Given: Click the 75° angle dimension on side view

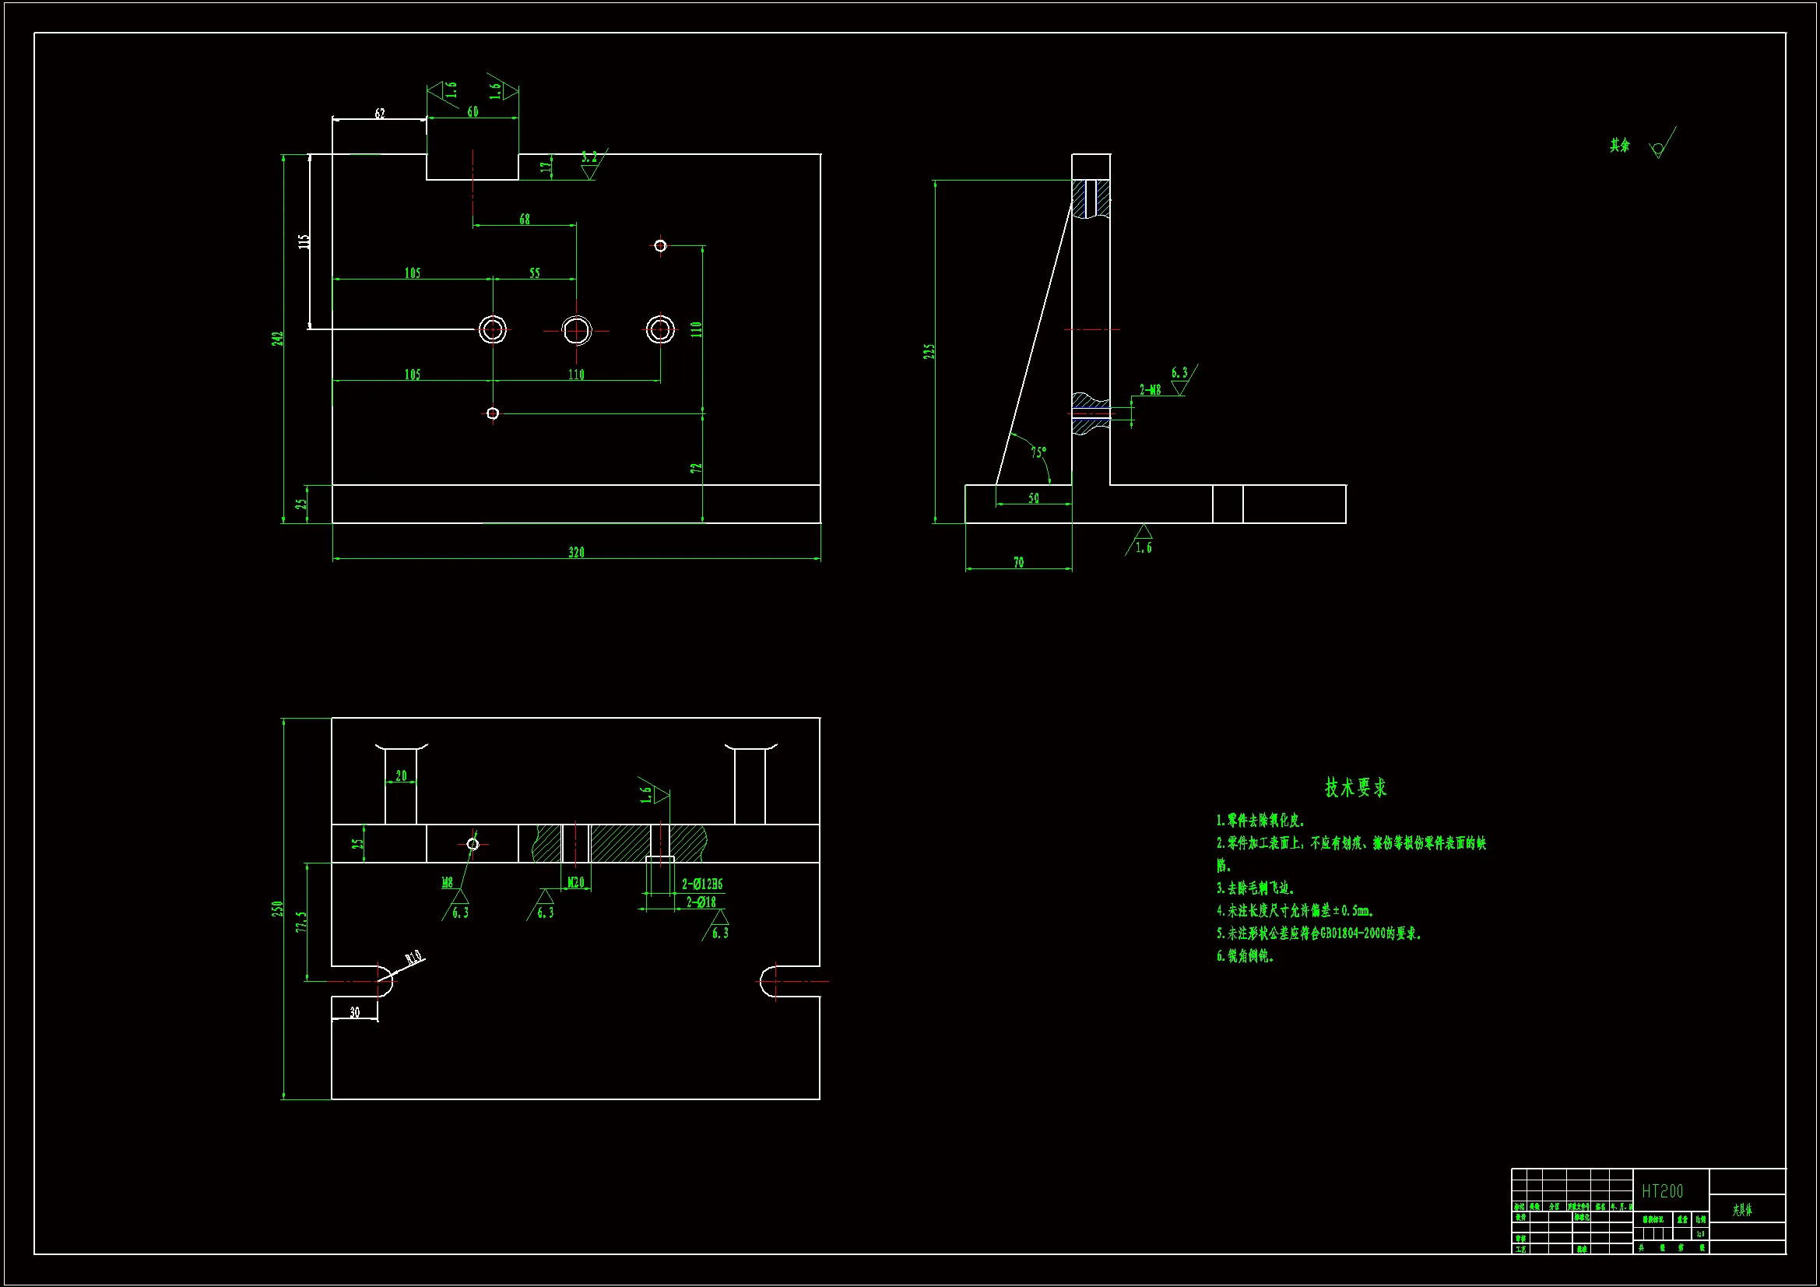Looking at the screenshot, I should [x=1038, y=452].
